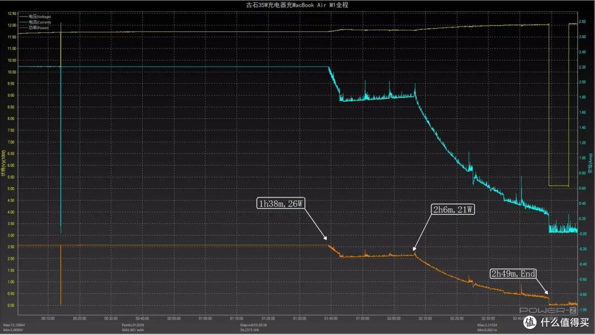Select the 5045.901 mAh capacity reading
This screenshot has height=335, width=595.
point(133,330)
